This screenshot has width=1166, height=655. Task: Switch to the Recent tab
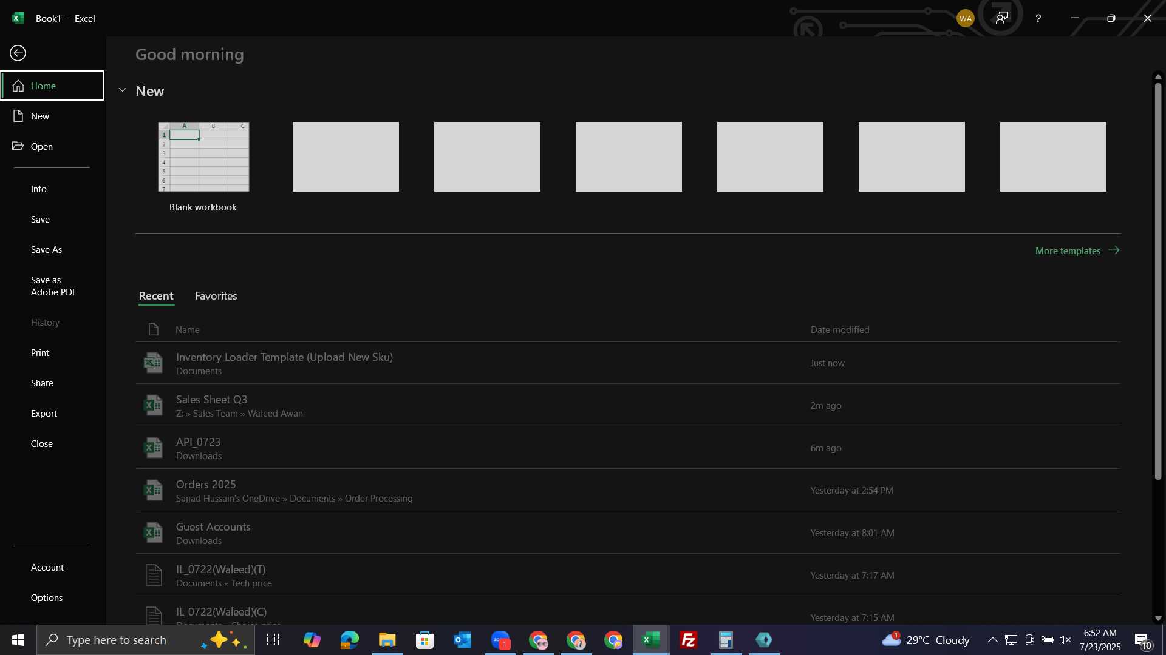[156, 296]
